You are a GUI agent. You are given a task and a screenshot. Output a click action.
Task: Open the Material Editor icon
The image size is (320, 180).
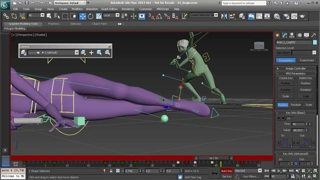[276, 16]
